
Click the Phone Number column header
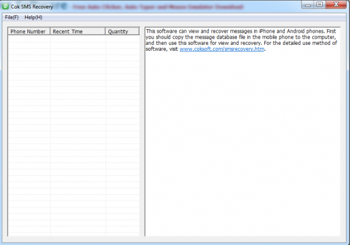pyautogui.click(x=29, y=32)
